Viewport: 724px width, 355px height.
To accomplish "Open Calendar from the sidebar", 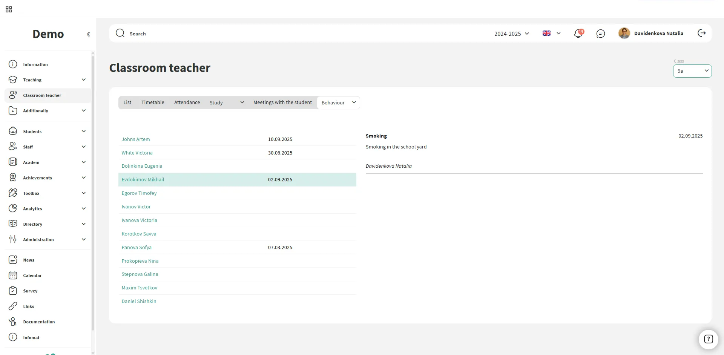I will point(32,275).
